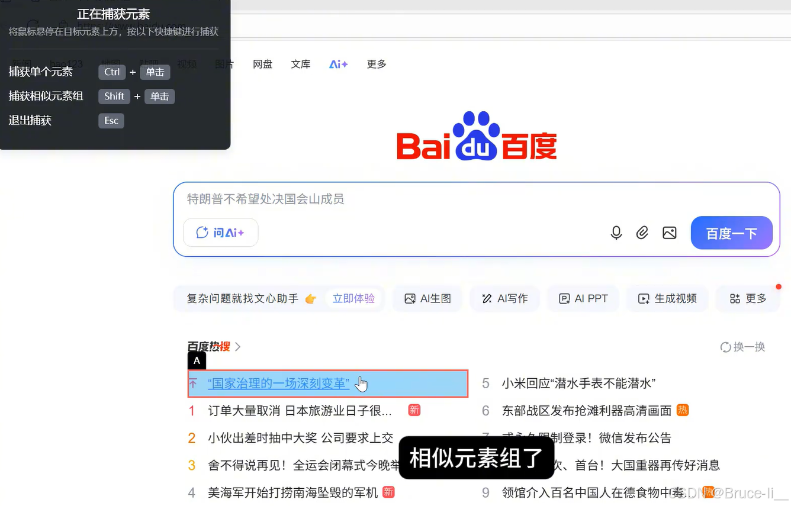Click the 复杂问题就找文心助手 text
Viewport: 791px width, 506px height.
[243, 298]
